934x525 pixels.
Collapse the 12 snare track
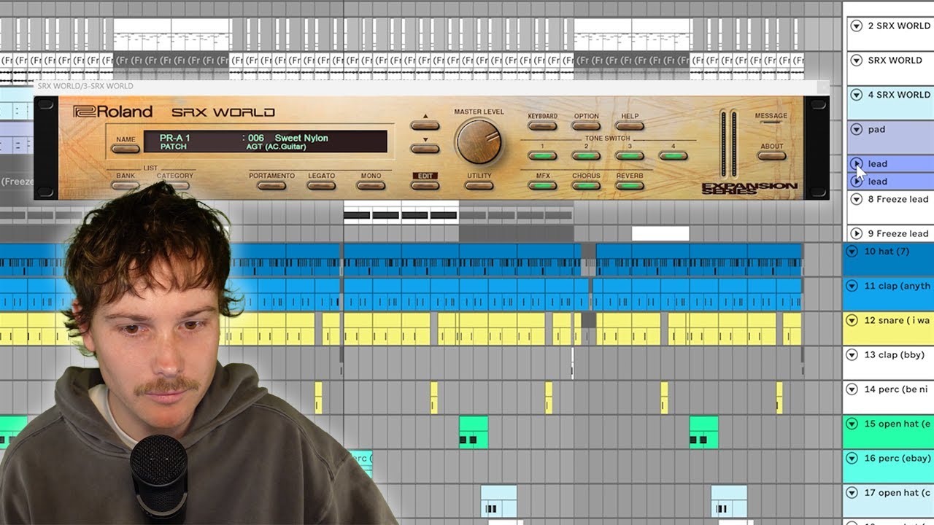point(851,320)
